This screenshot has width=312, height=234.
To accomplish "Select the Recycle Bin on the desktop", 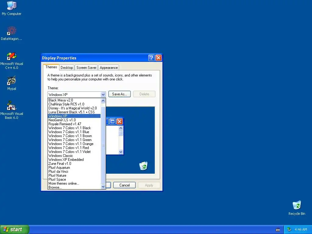I will (x=297, y=208).
